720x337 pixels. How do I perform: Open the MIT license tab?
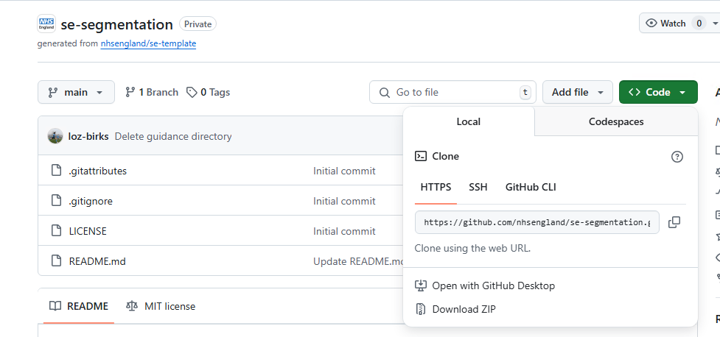coord(161,306)
